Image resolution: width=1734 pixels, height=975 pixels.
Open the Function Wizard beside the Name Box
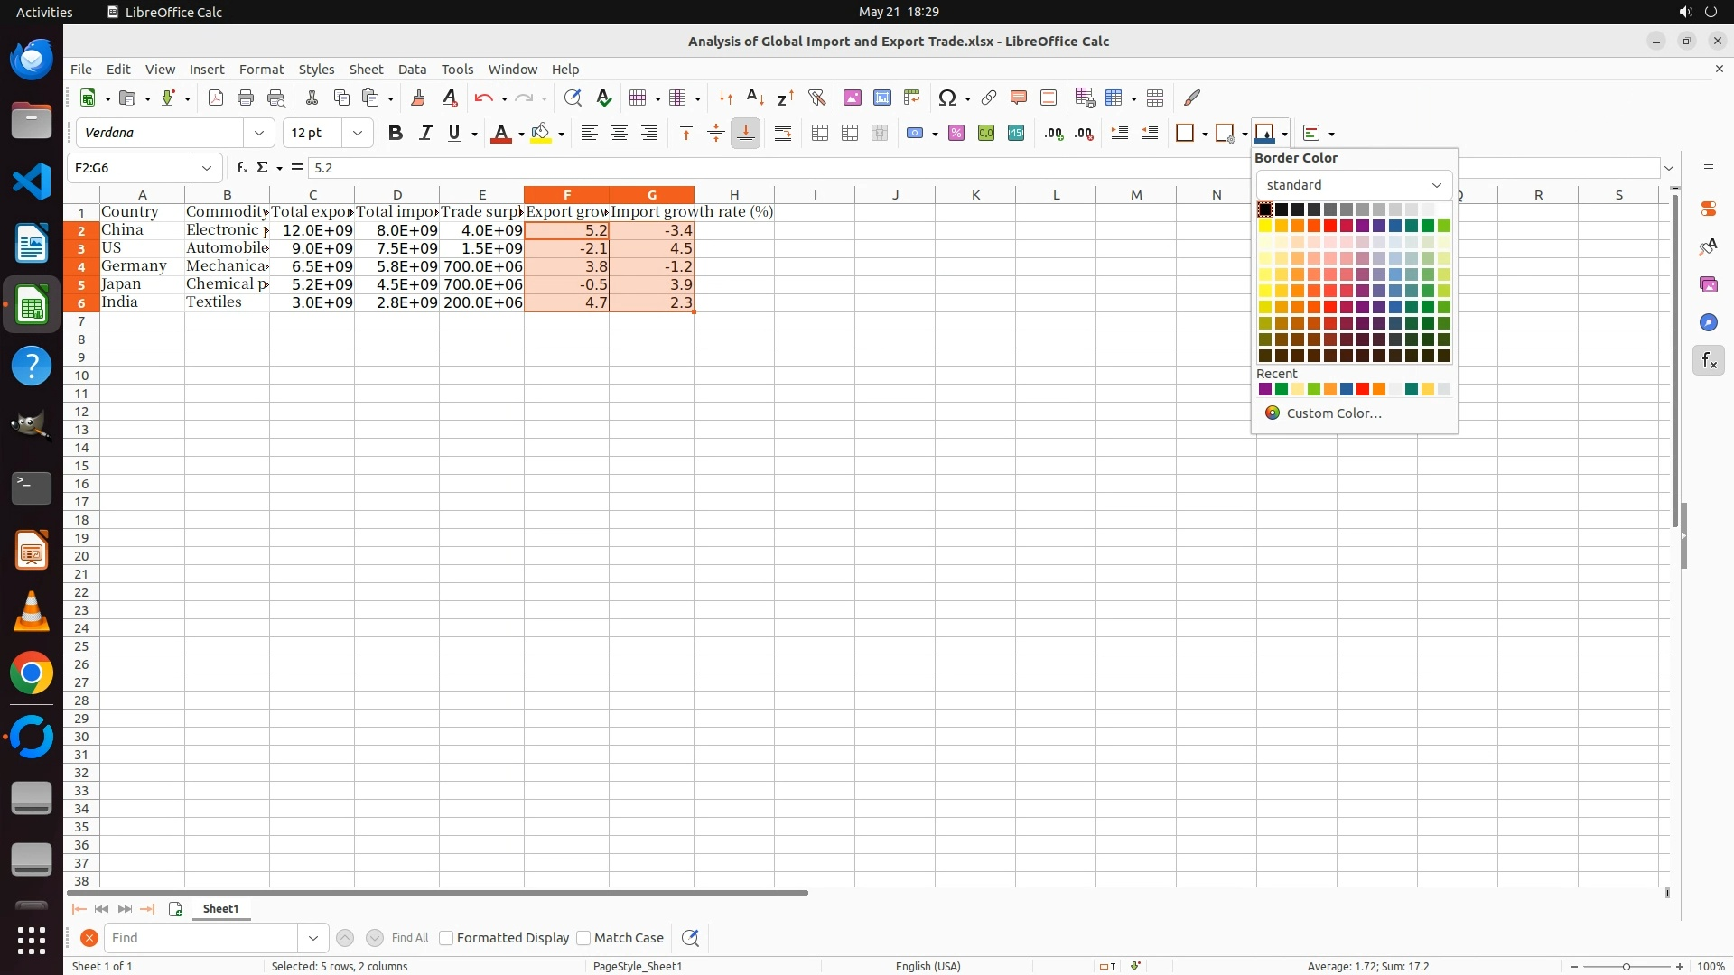[241, 168]
